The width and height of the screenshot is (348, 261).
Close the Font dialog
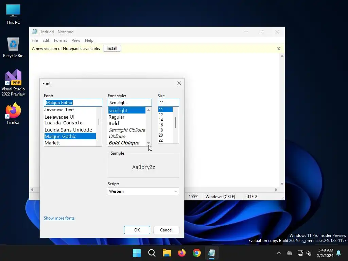[x=179, y=83]
